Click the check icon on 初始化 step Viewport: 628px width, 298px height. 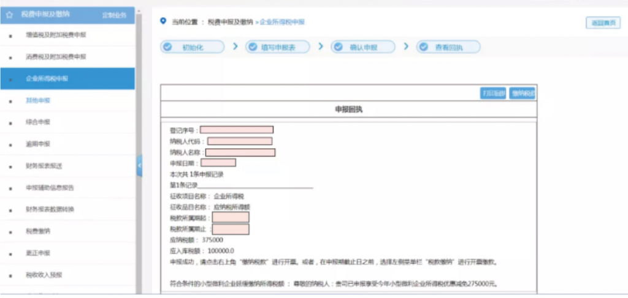tap(167, 47)
